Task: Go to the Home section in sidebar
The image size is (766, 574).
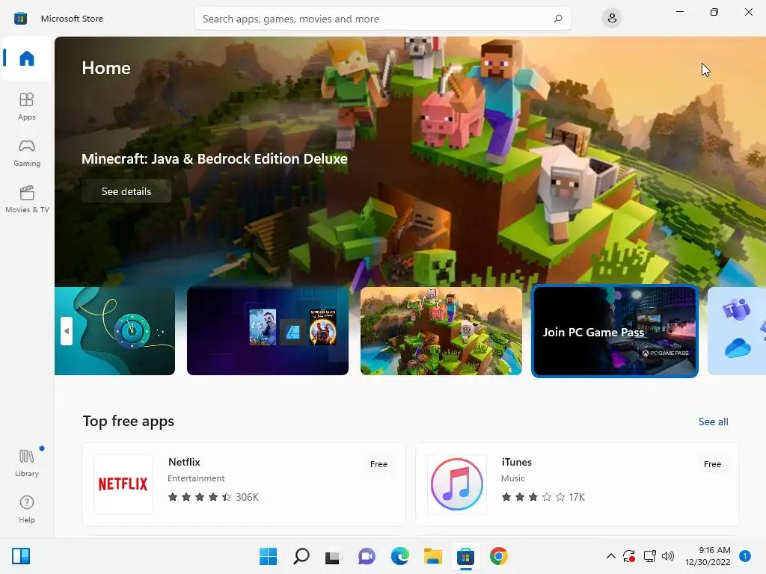Action: pos(27,58)
